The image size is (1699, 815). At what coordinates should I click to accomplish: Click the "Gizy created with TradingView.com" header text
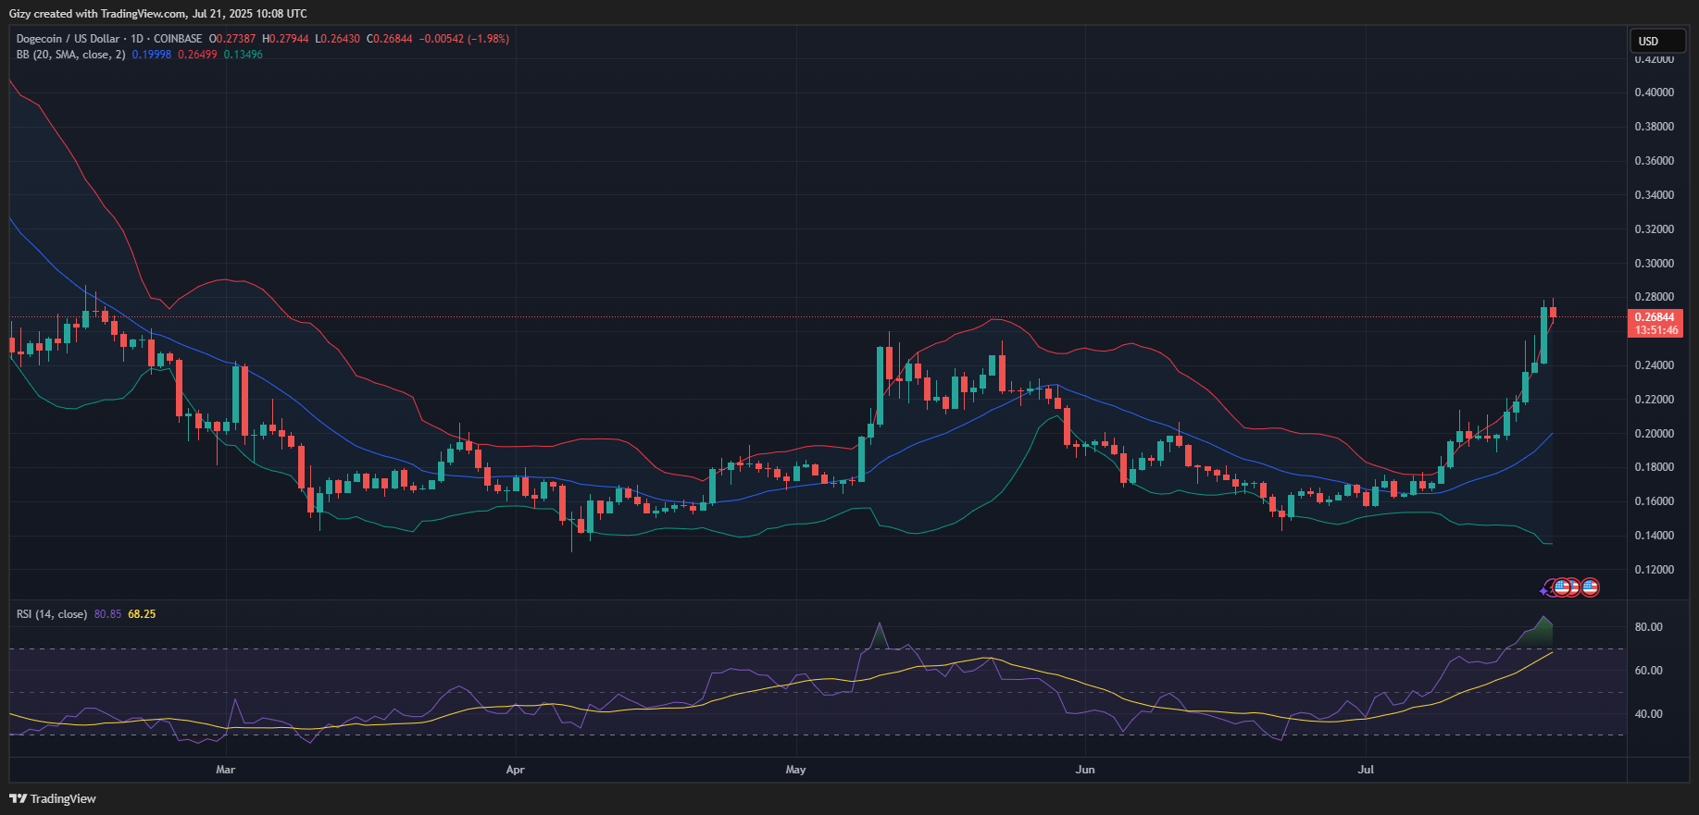pyautogui.click(x=97, y=14)
